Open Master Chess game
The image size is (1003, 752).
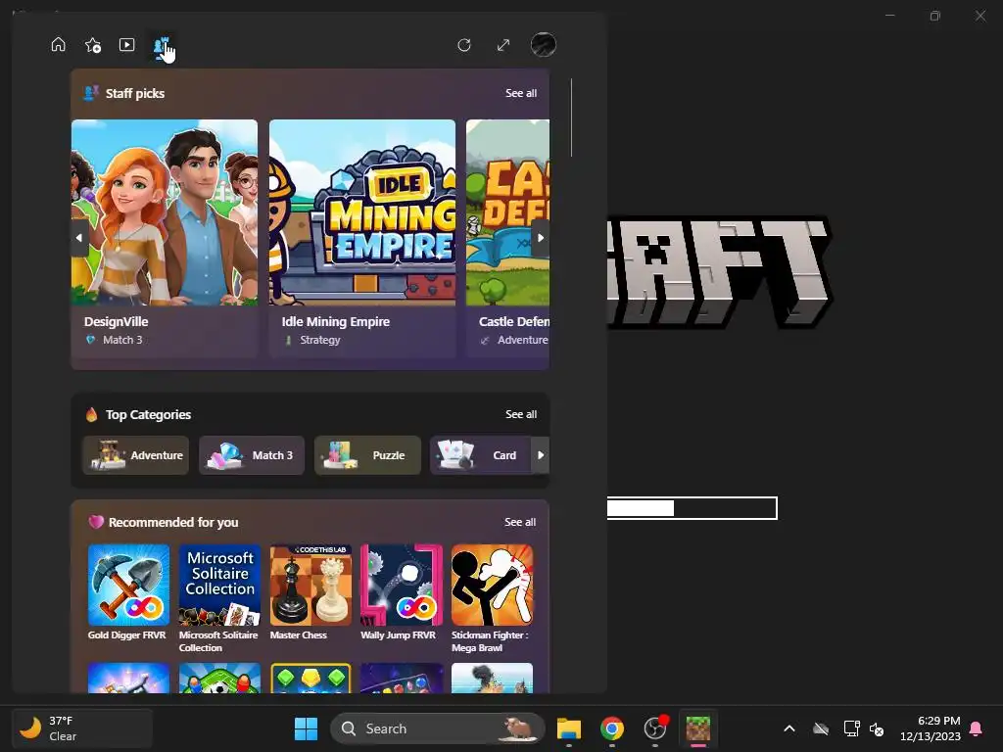coord(310,586)
